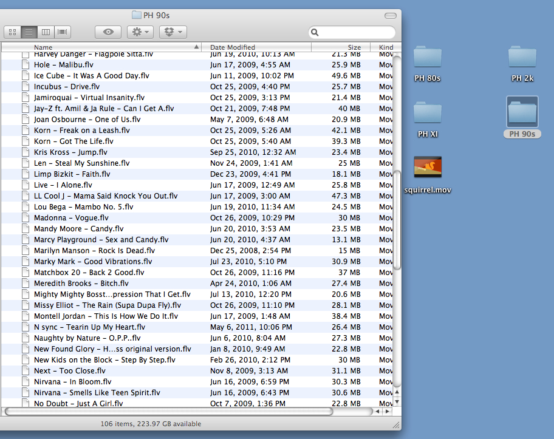
Task: Click inside the Finder search field
Action: (x=352, y=33)
